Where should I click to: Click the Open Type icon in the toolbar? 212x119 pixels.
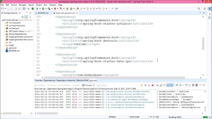coord(78,9)
